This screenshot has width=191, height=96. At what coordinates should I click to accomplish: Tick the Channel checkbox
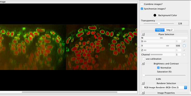coord(184,55)
